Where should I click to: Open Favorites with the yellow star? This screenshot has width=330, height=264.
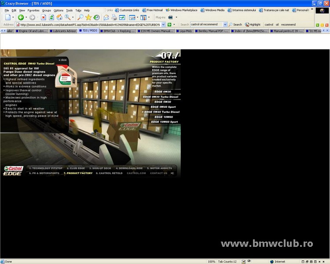pos(88,17)
